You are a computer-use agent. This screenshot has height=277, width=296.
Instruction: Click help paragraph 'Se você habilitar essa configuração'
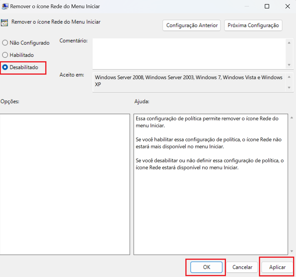click(x=209, y=143)
